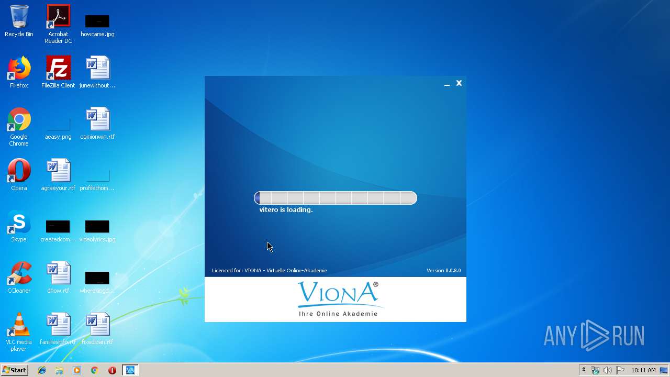Click Opera icon in taskbar

112,370
